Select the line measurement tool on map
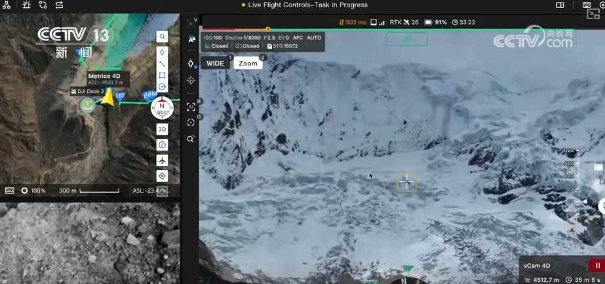 [x=162, y=64]
